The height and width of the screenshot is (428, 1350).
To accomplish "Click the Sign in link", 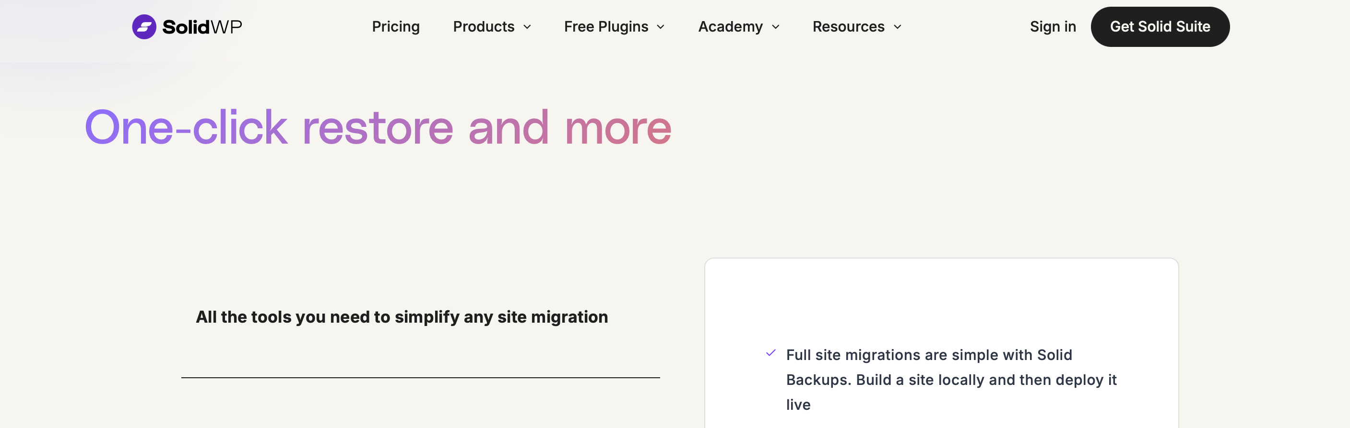I will [1053, 27].
